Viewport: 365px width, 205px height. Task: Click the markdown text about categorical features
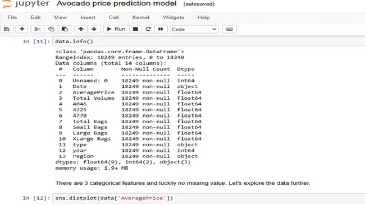pyautogui.click(x=182, y=183)
